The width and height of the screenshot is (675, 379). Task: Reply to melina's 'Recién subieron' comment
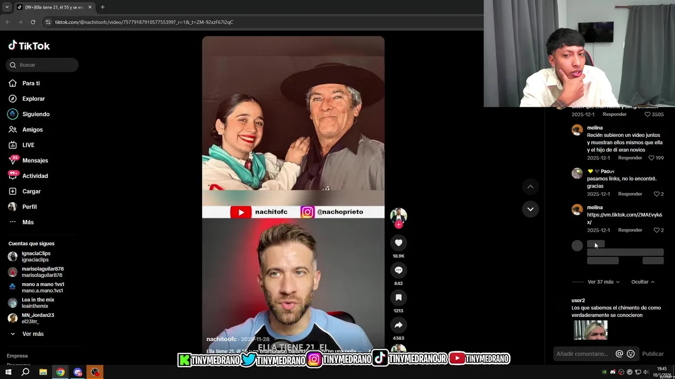click(630, 158)
